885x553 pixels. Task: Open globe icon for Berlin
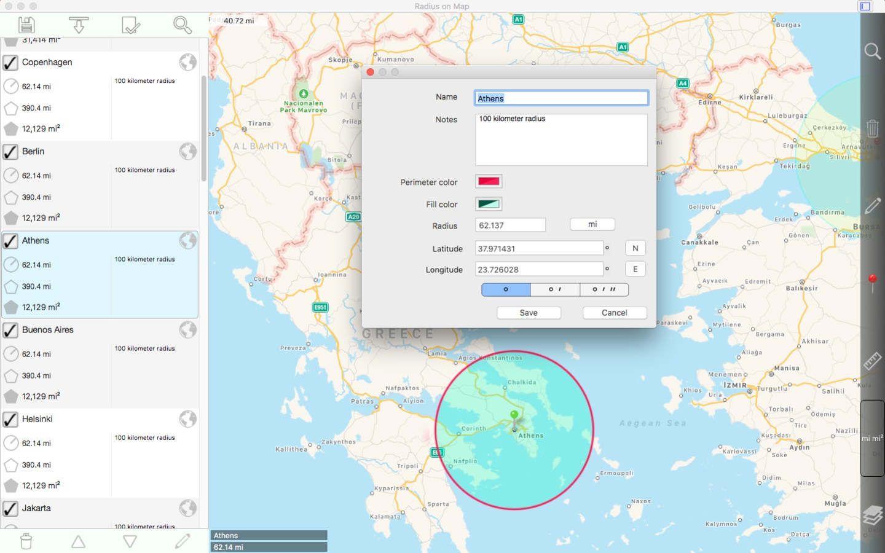point(188,151)
